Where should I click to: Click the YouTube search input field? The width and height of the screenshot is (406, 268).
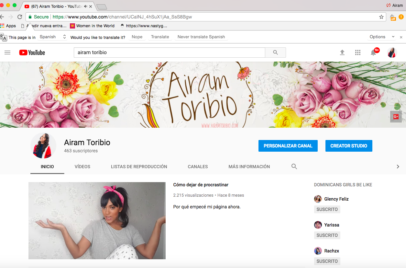170,52
